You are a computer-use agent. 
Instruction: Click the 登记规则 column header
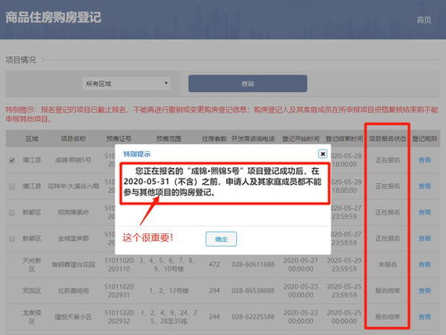tap(425, 138)
